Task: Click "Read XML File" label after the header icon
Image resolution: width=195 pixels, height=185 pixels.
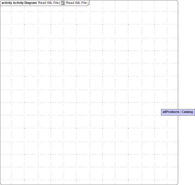Action: 76,3
